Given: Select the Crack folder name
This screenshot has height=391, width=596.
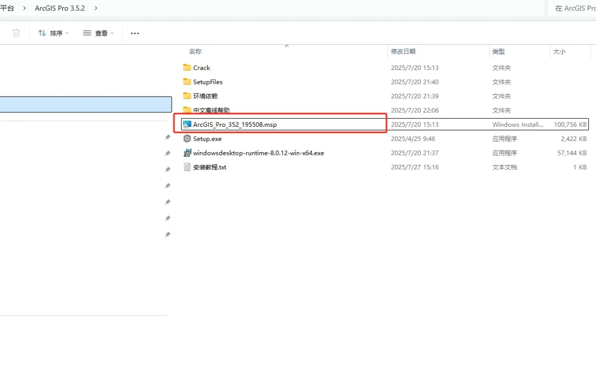Looking at the screenshot, I should 201,68.
